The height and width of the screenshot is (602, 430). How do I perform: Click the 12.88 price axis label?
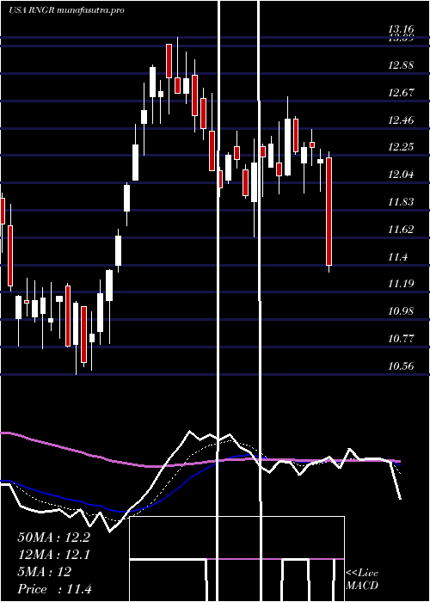pos(401,65)
